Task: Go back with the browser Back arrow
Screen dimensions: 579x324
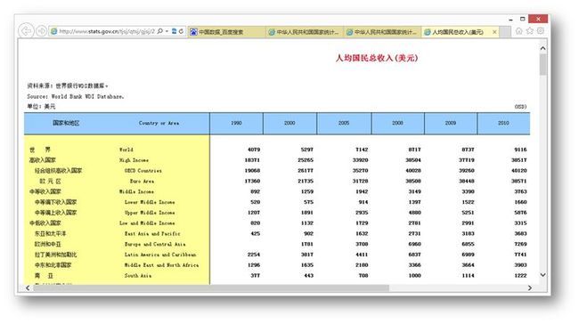Action: [x=26, y=31]
